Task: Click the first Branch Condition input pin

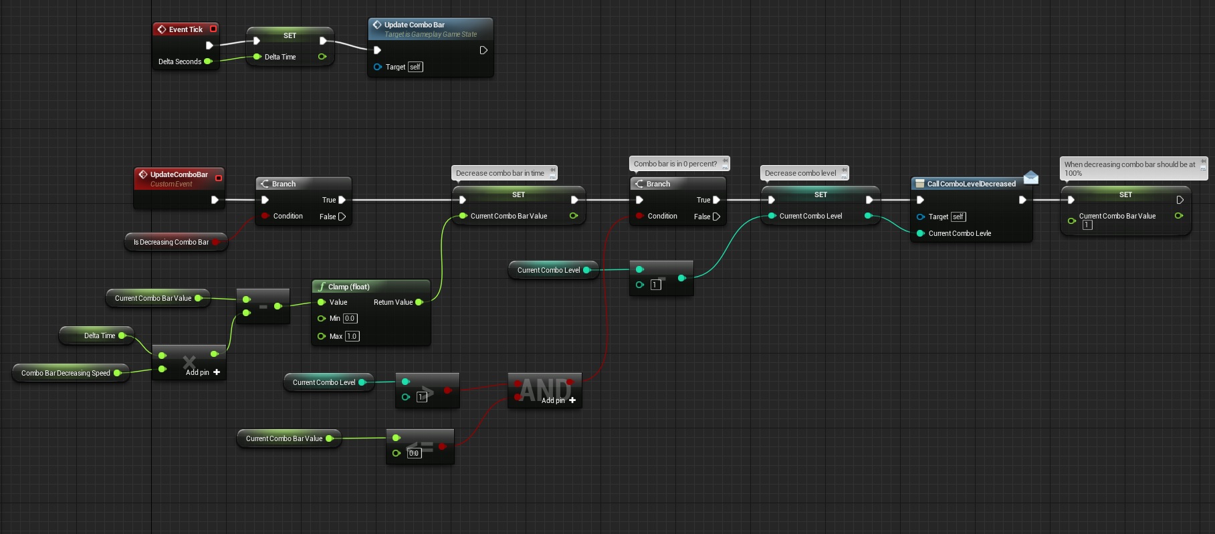Action: tap(265, 216)
